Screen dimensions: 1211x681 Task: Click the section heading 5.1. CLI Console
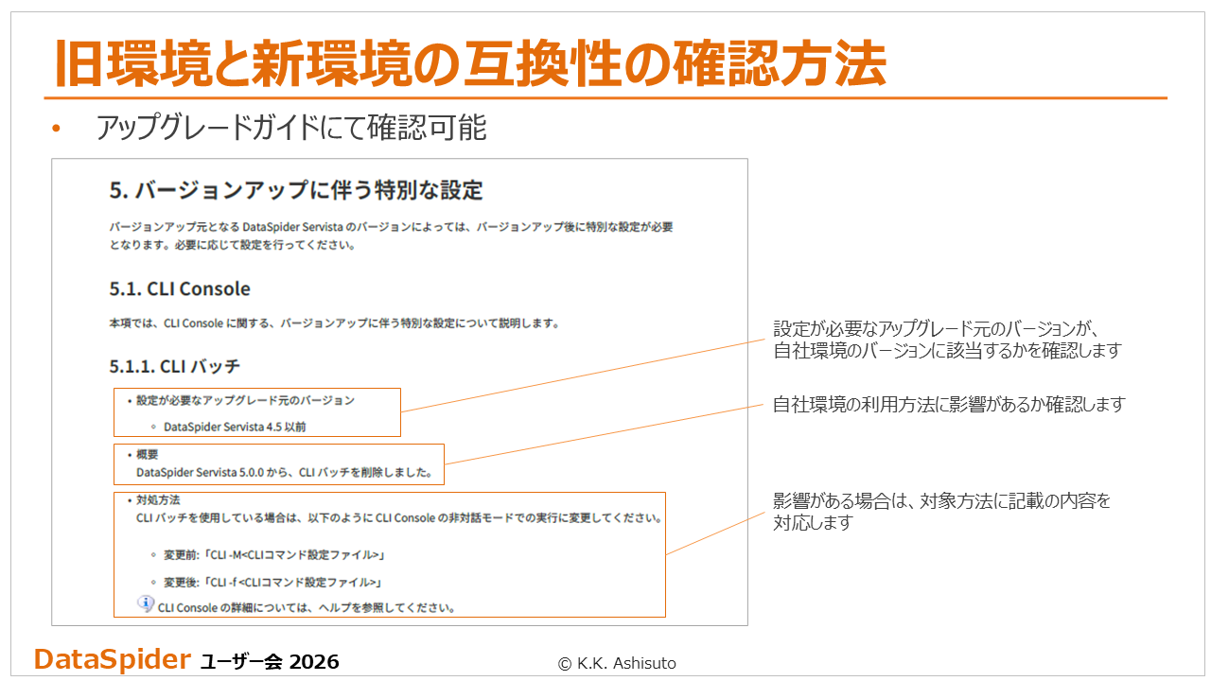(x=180, y=288)
